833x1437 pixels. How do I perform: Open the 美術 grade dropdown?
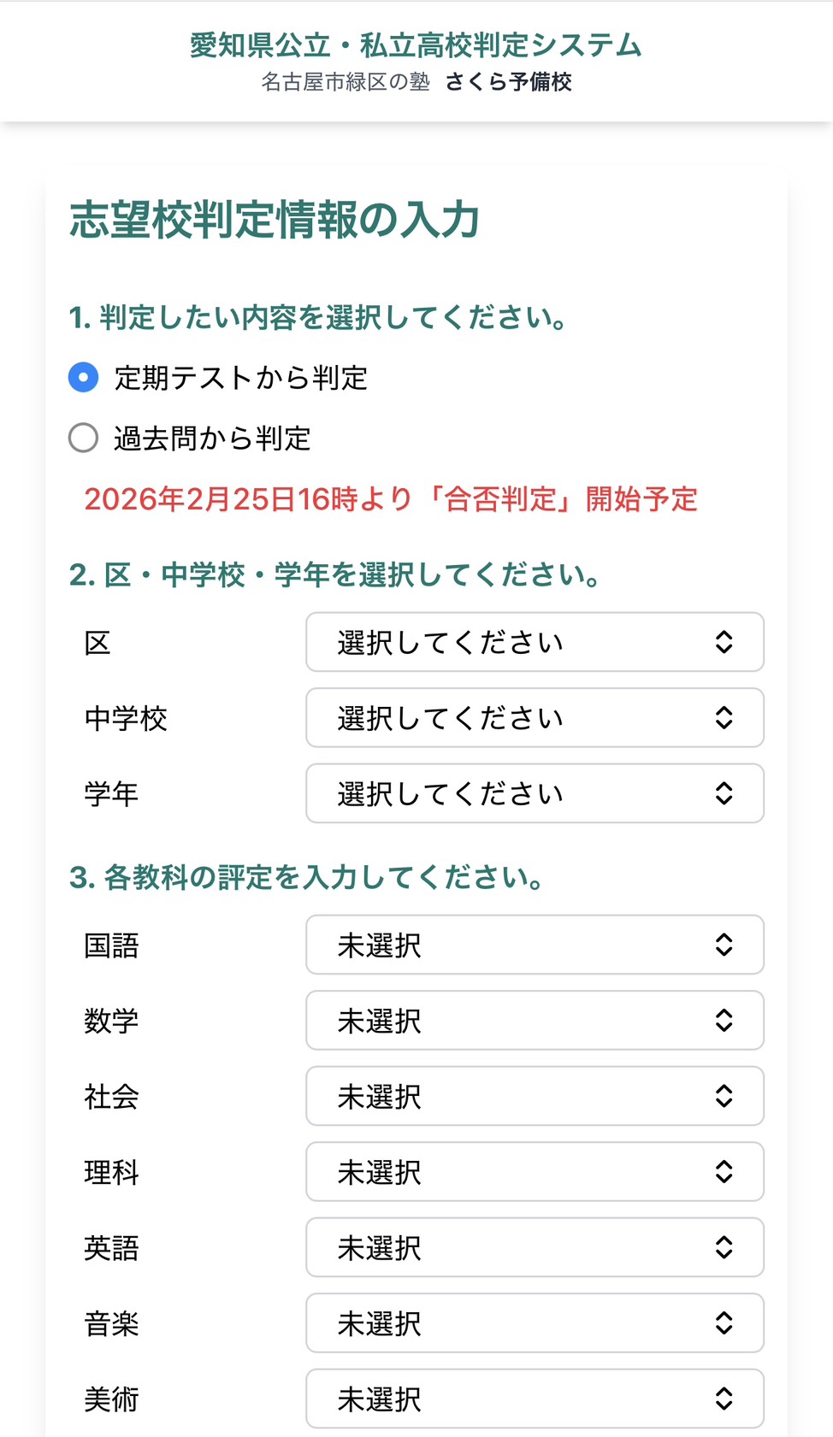click(534, 1399)
